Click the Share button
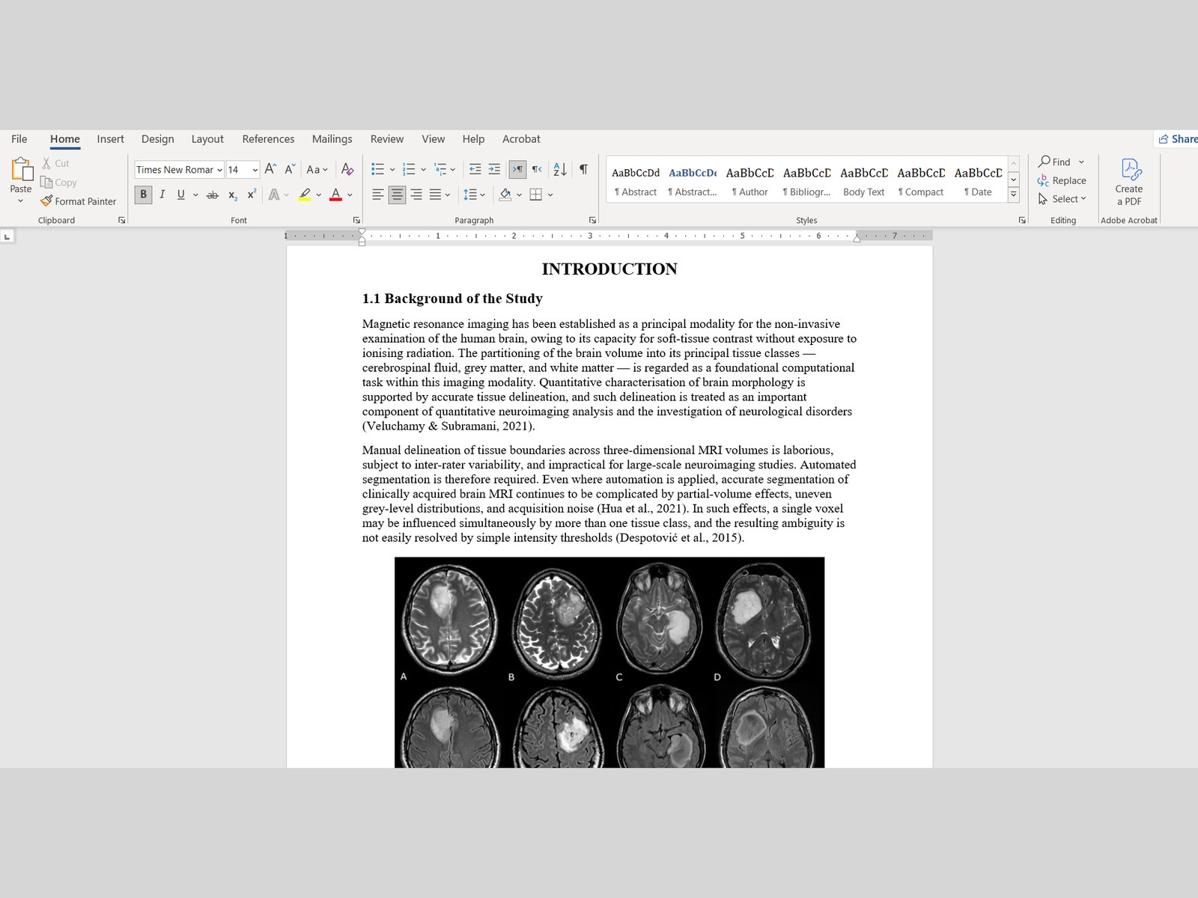1198x898 pixels. pos(1178,139)
